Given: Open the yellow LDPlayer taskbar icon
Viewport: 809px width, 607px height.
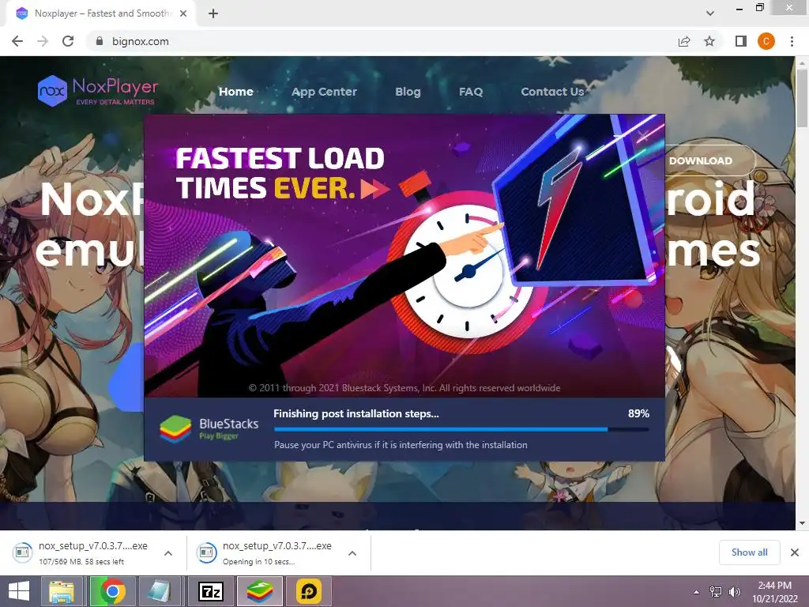Looking at the screenshot, I should tap(309, 591).
